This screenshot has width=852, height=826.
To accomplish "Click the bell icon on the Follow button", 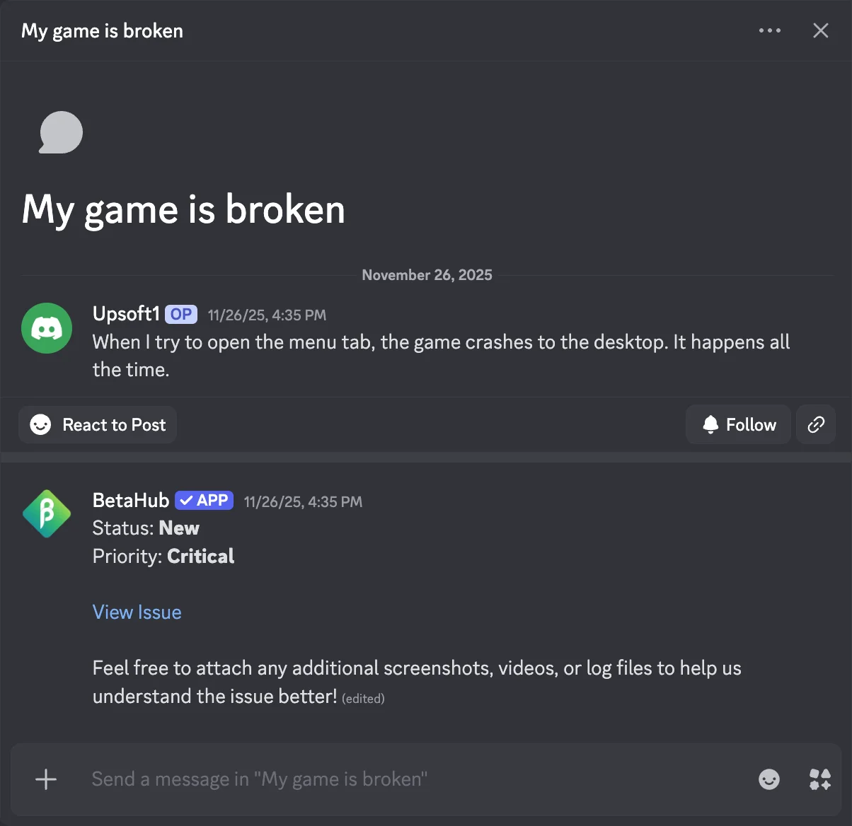I will point(710,424).
